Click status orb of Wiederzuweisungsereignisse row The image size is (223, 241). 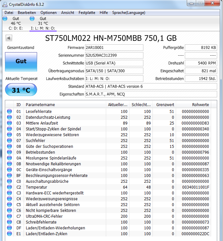pyautogui.click(x=9, y=199)
